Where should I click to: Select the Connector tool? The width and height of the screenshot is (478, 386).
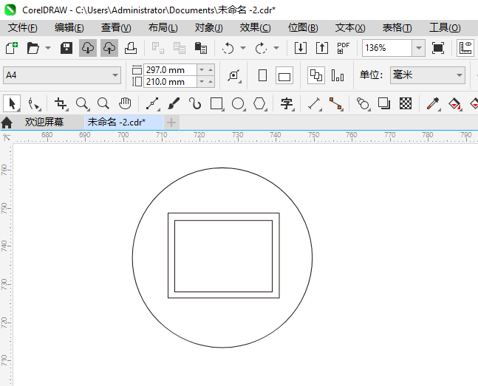[x=335, y=103]
